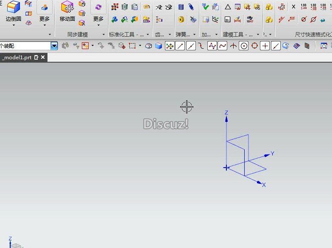Click the blue extension spring icon
This screenshot has width=332, height=248.
click(191, 7)
